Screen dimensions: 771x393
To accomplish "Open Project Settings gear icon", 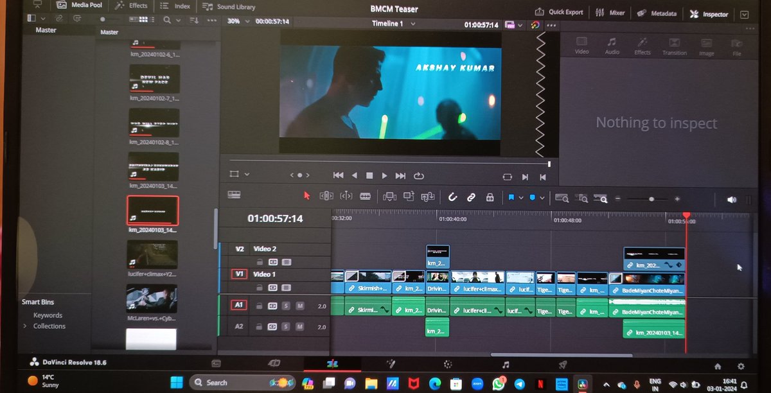I will pos(741,366).
